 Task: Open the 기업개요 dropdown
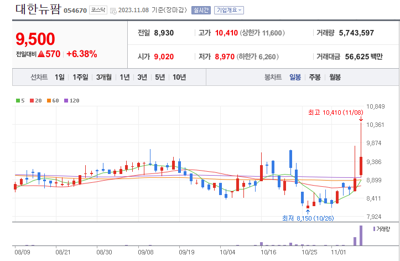click(x=229, y=10)
